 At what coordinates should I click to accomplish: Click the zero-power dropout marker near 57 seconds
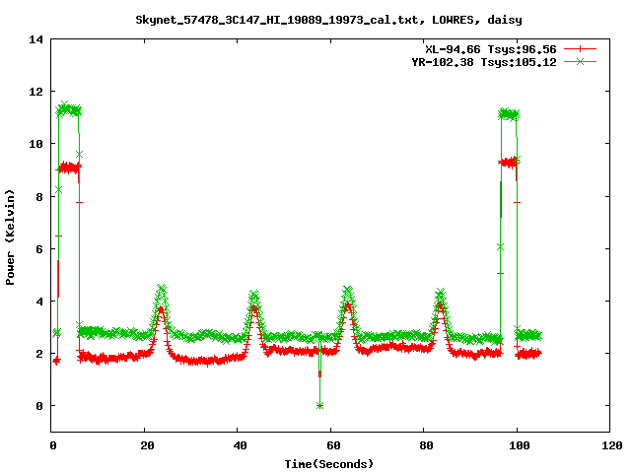click(x=319, y=405)
